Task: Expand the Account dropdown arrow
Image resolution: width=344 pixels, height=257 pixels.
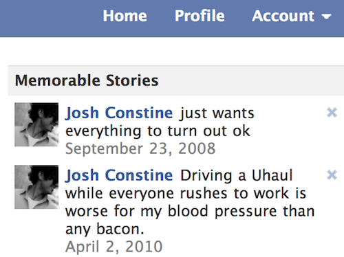Action: tap(326, 16)
